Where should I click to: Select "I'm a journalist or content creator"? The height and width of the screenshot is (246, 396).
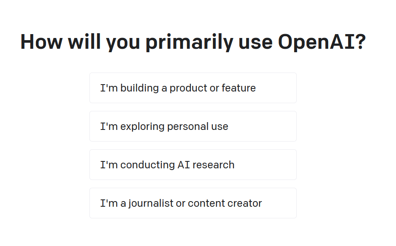pos(193,203)
